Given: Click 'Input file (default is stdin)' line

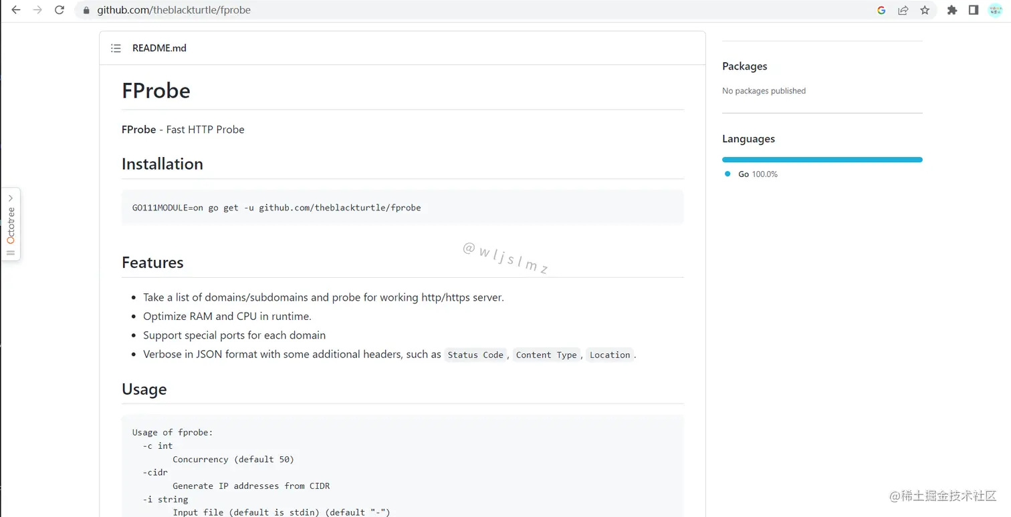Looking at the screenshot, I should [282, 512].
